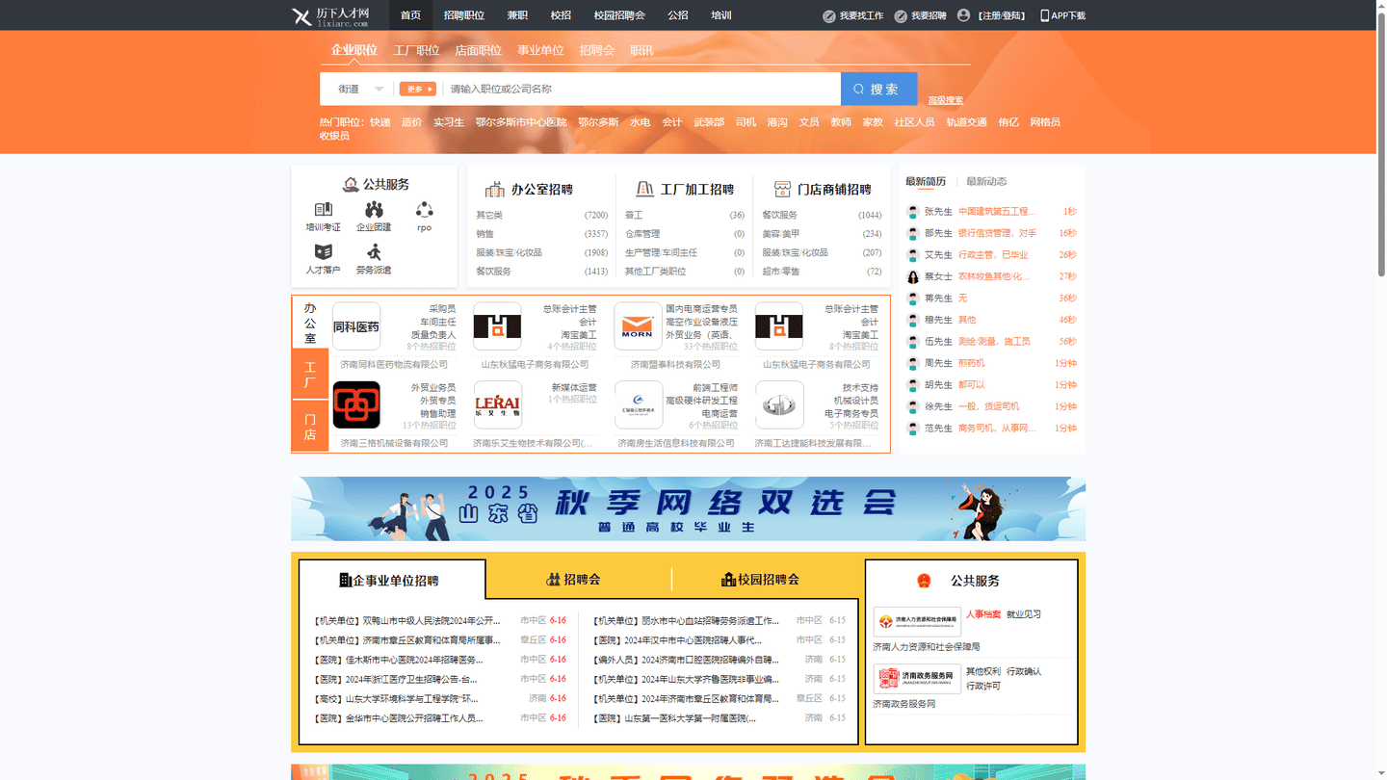This screenshot has height=780, width=1387.
Task: Select the 职讯 search tab
Action: point(641,50)
